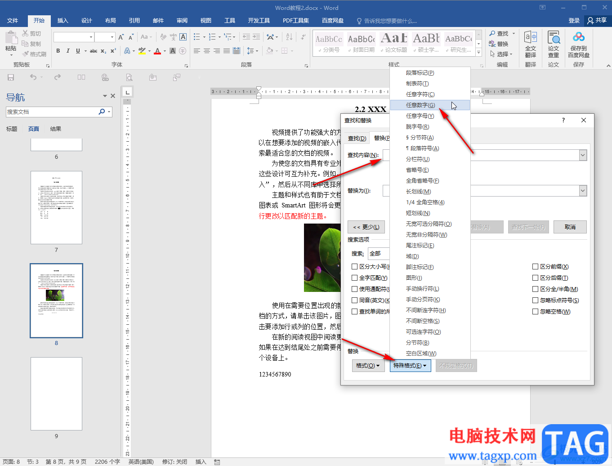
Task: Choose 任意数字(G) from the special menu
Action: (x=430, y=105)
